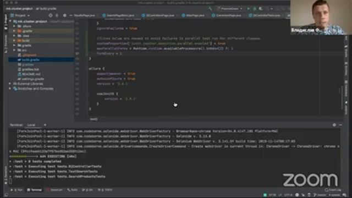Open the Run tool window button

[16, 190]
